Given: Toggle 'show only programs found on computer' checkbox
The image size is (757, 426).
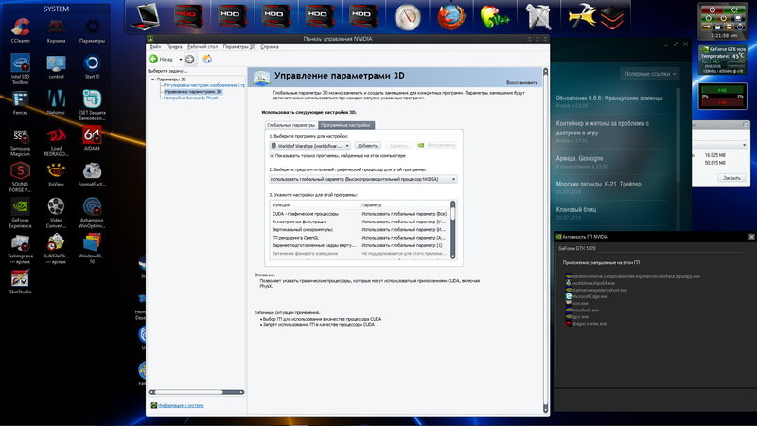Looking at the screenshot, I should tap(272, 155).
